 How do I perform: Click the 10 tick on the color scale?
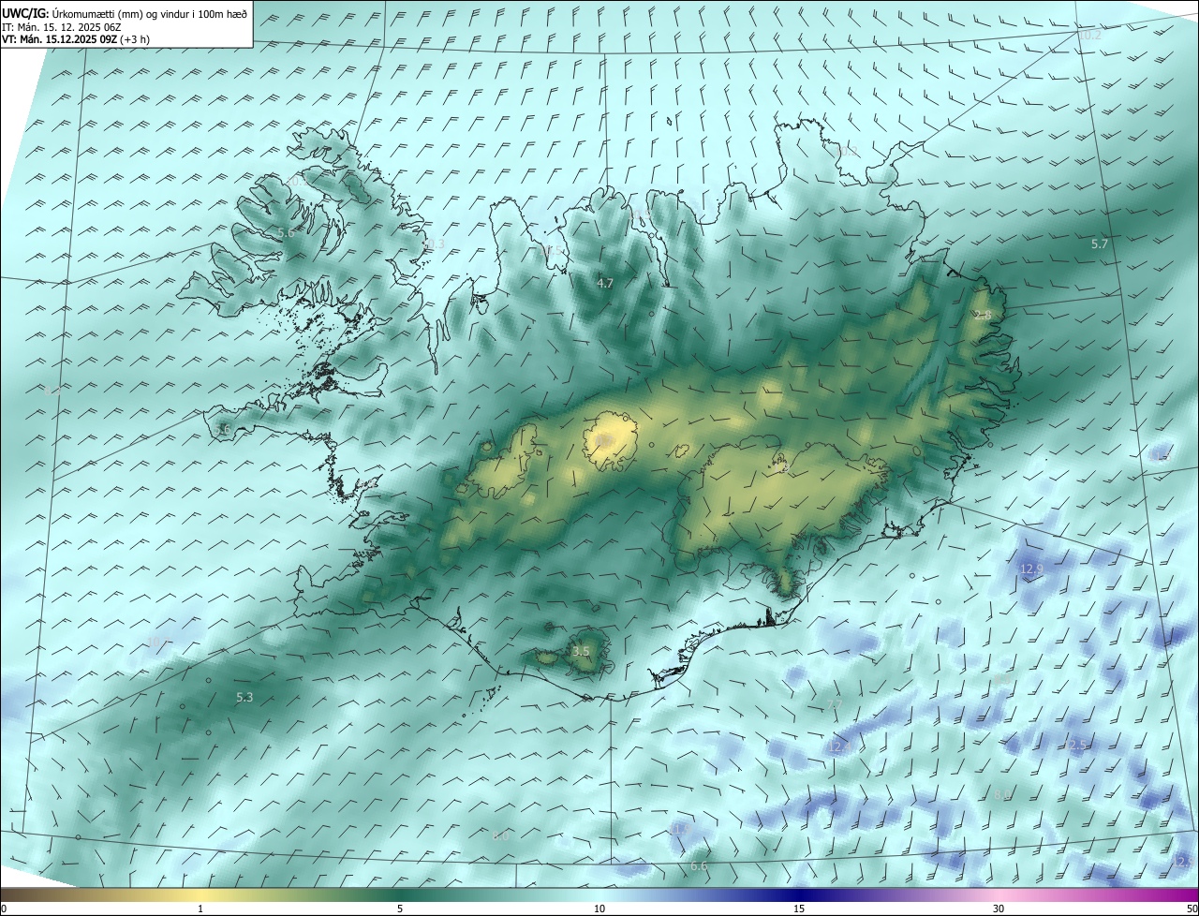click(599, 909)
